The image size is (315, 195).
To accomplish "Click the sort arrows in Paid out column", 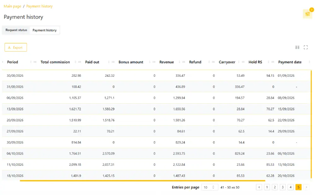I will pos(109,62).
